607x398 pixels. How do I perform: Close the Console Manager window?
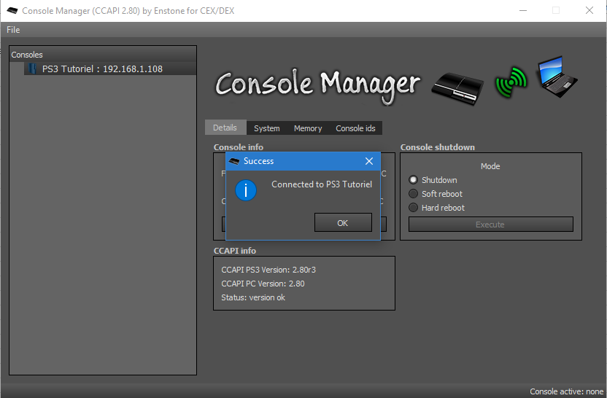[x=589, y=10]
